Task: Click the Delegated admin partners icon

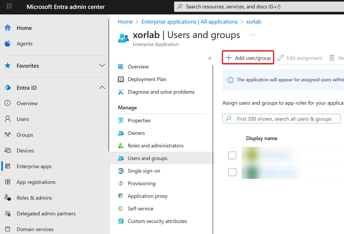Action: [x=8, y=214]
